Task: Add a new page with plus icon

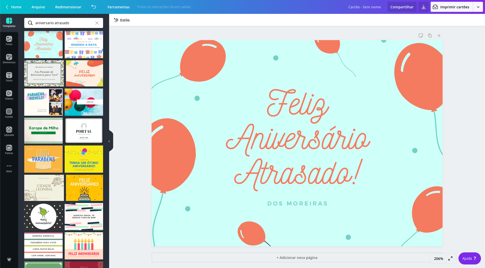Action: (x=439, y=36)
